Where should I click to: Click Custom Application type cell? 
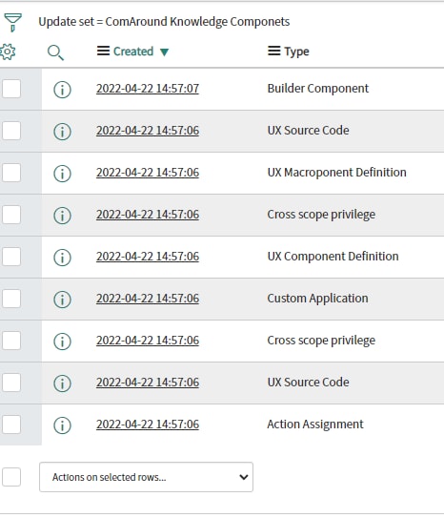(x=317, y=299)
